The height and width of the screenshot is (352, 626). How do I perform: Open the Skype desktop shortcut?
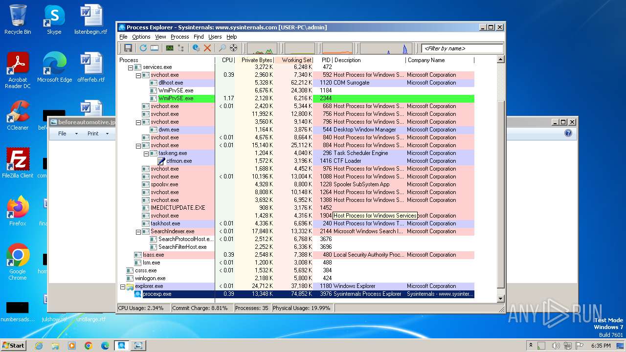click(54, 20)
